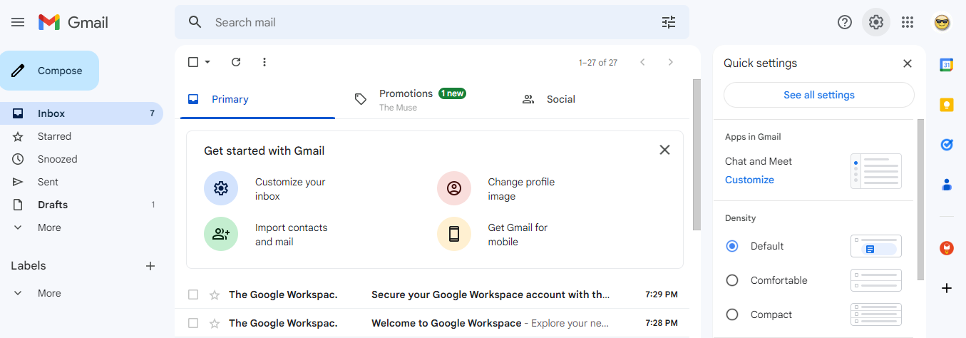
Task: Click the Chat and Meet layout thumbnail
Action: 876,171
